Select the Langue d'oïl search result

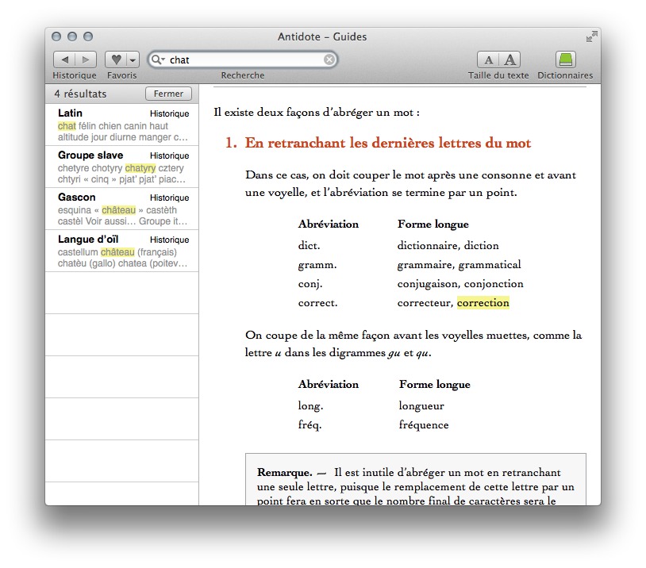coord(122,251)
